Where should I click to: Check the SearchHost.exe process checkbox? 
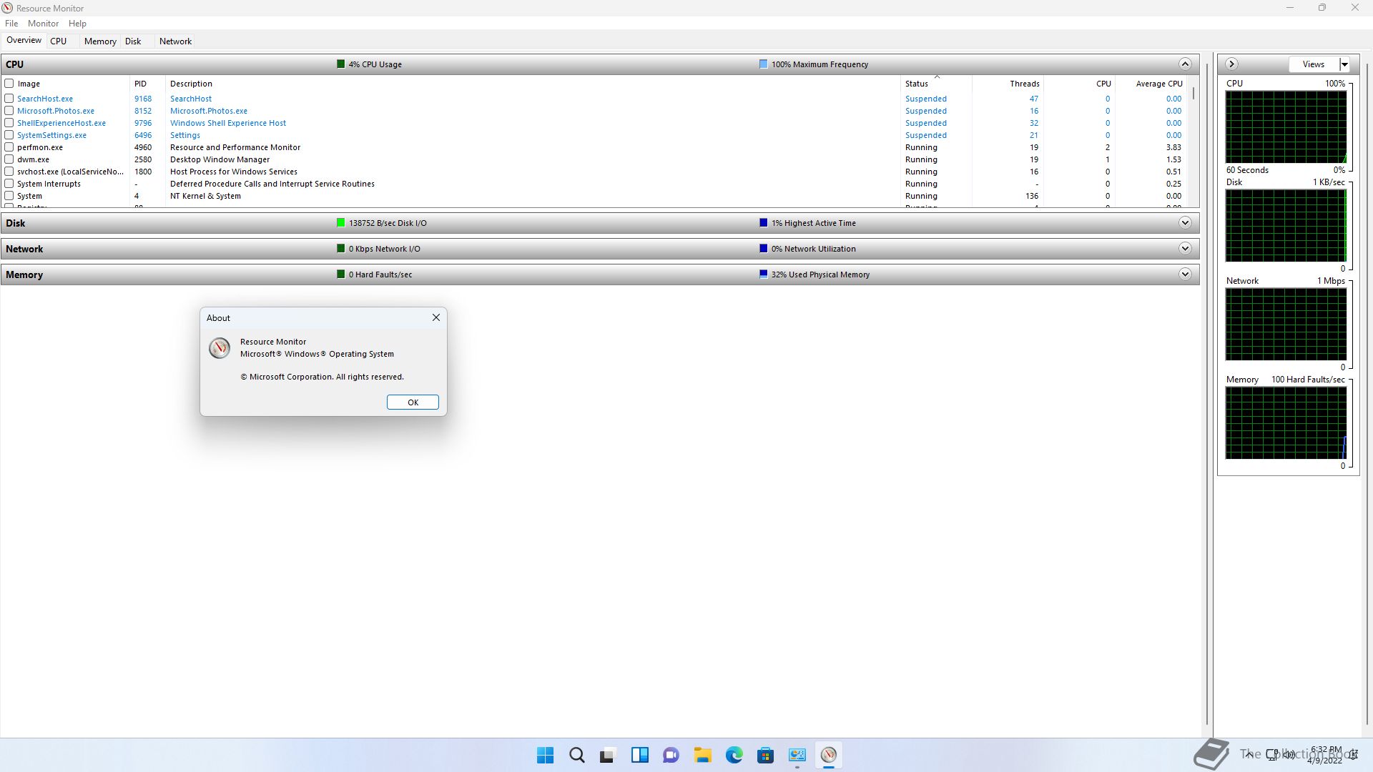point(9,99)
